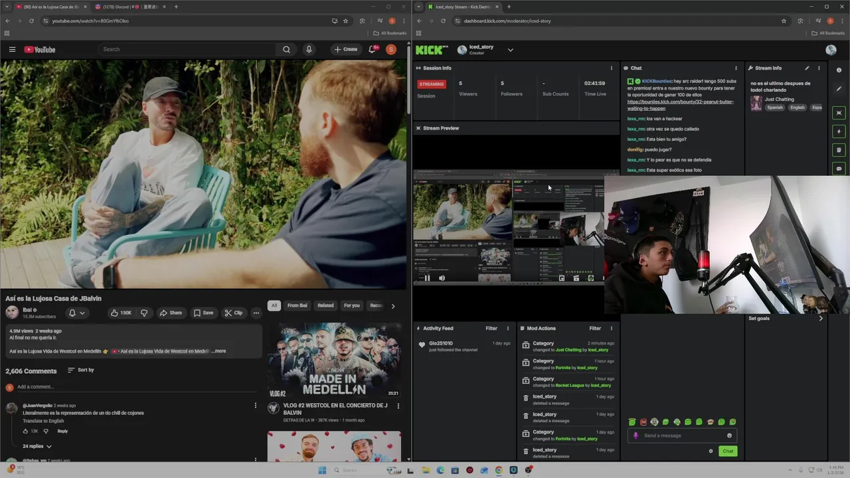Show next related filter chips arrow
850x478 pixels.
(x=392, y=305)
